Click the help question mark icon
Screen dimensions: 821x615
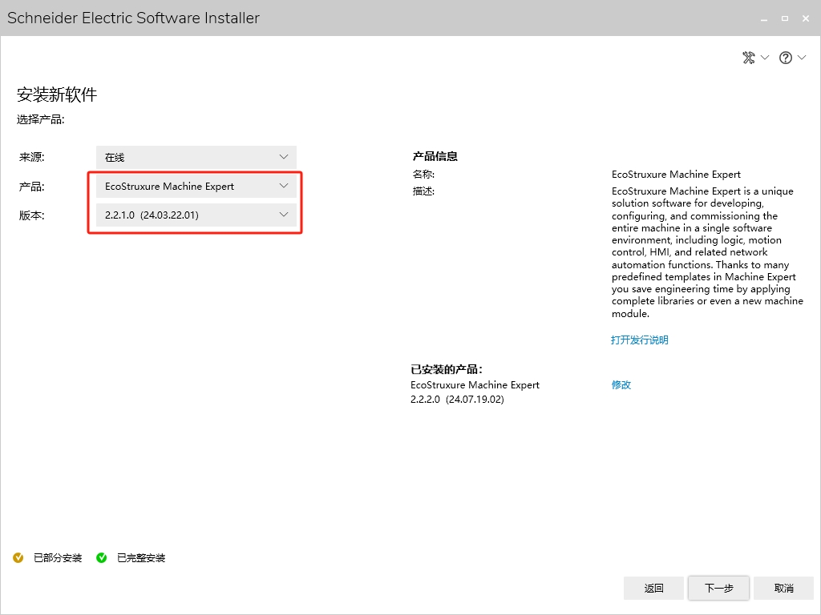786,58
